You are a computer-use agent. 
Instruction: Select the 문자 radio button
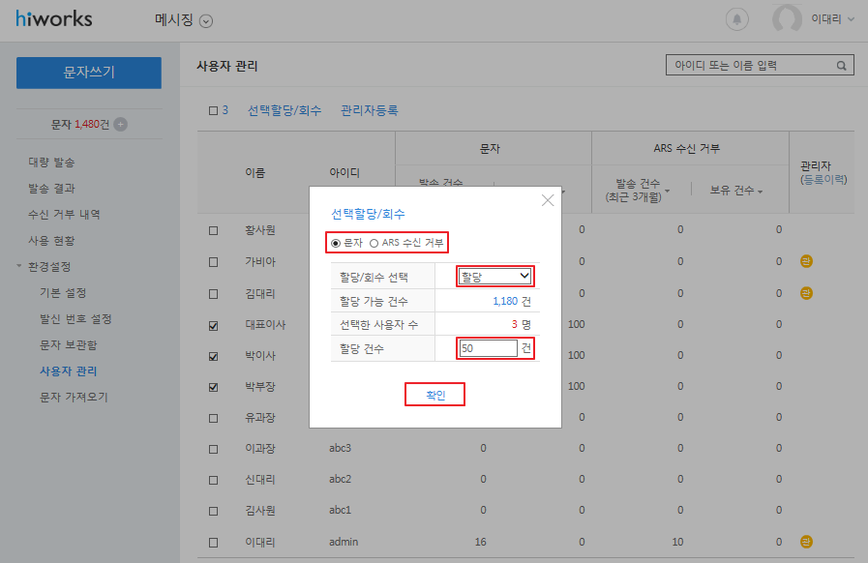click(x=336, y=242)
